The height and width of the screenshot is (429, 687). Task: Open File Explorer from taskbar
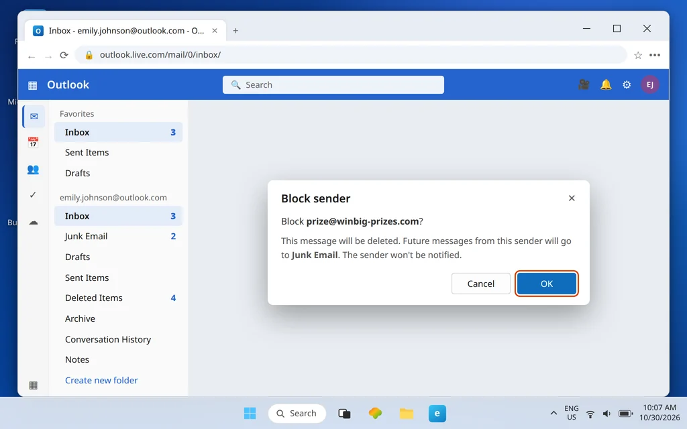pos(406,413)
